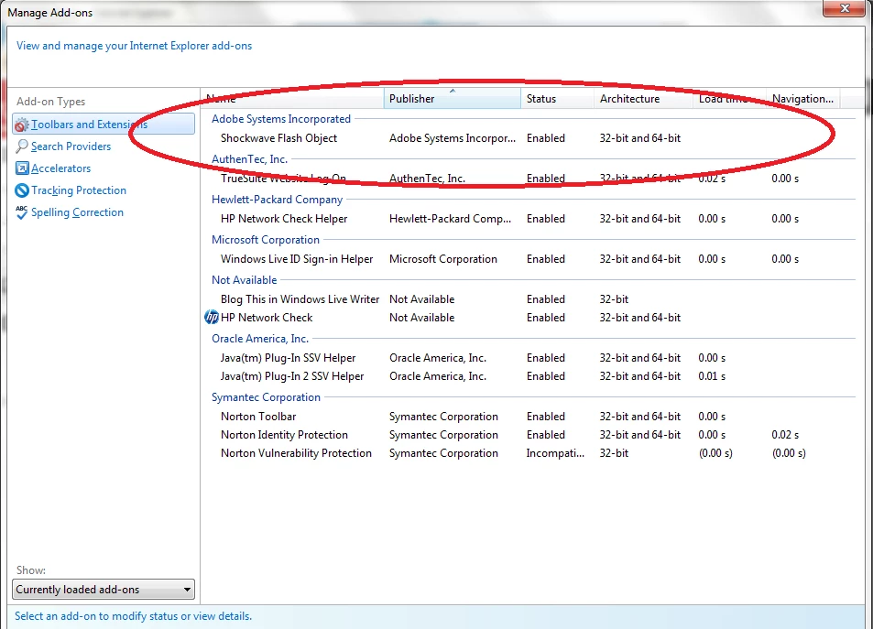This screenshot has height=629, width=873.
Task: Switch to Tracking Protection list
Action: [x=79, y=190]
